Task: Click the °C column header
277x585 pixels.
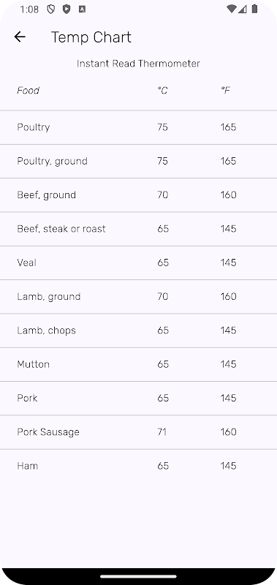Action: pos(162,90)
